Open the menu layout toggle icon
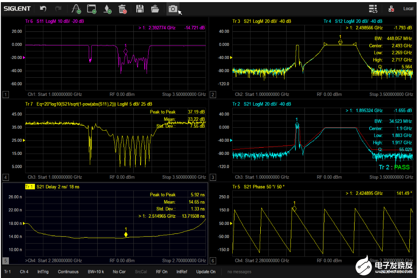This screenshot has width=417, height=278. (373, 9)
